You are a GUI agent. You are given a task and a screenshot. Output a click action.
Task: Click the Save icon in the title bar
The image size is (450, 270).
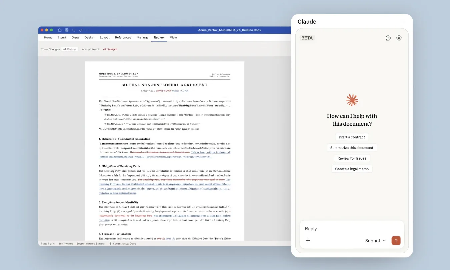[67, 30]
